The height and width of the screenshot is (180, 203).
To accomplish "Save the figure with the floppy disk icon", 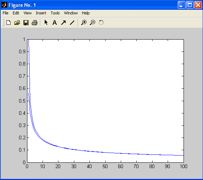I will point(26,23).
